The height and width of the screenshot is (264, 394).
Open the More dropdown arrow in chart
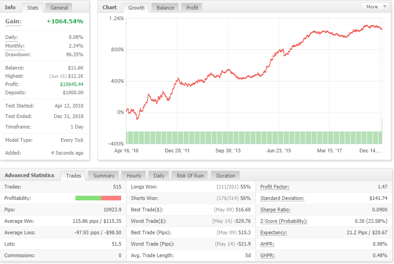click(x=384, y=6)
